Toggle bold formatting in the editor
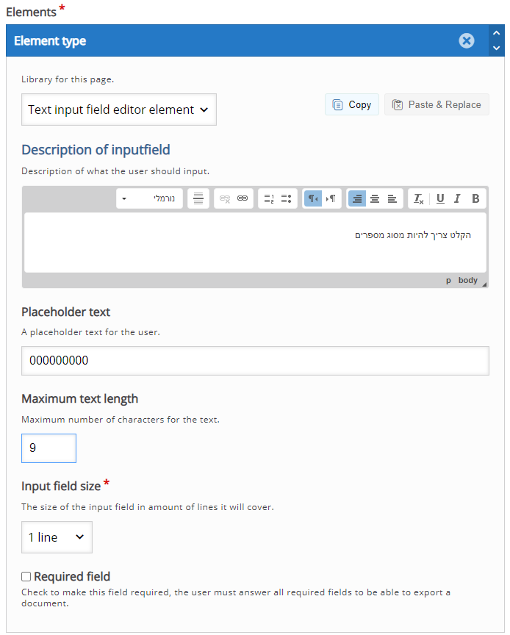This screenshot has width=510, height=635. tap(475, 198)
